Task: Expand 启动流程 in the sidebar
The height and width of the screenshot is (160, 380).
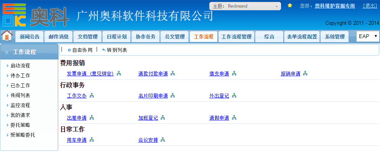Action: click(x=20, y=66)
